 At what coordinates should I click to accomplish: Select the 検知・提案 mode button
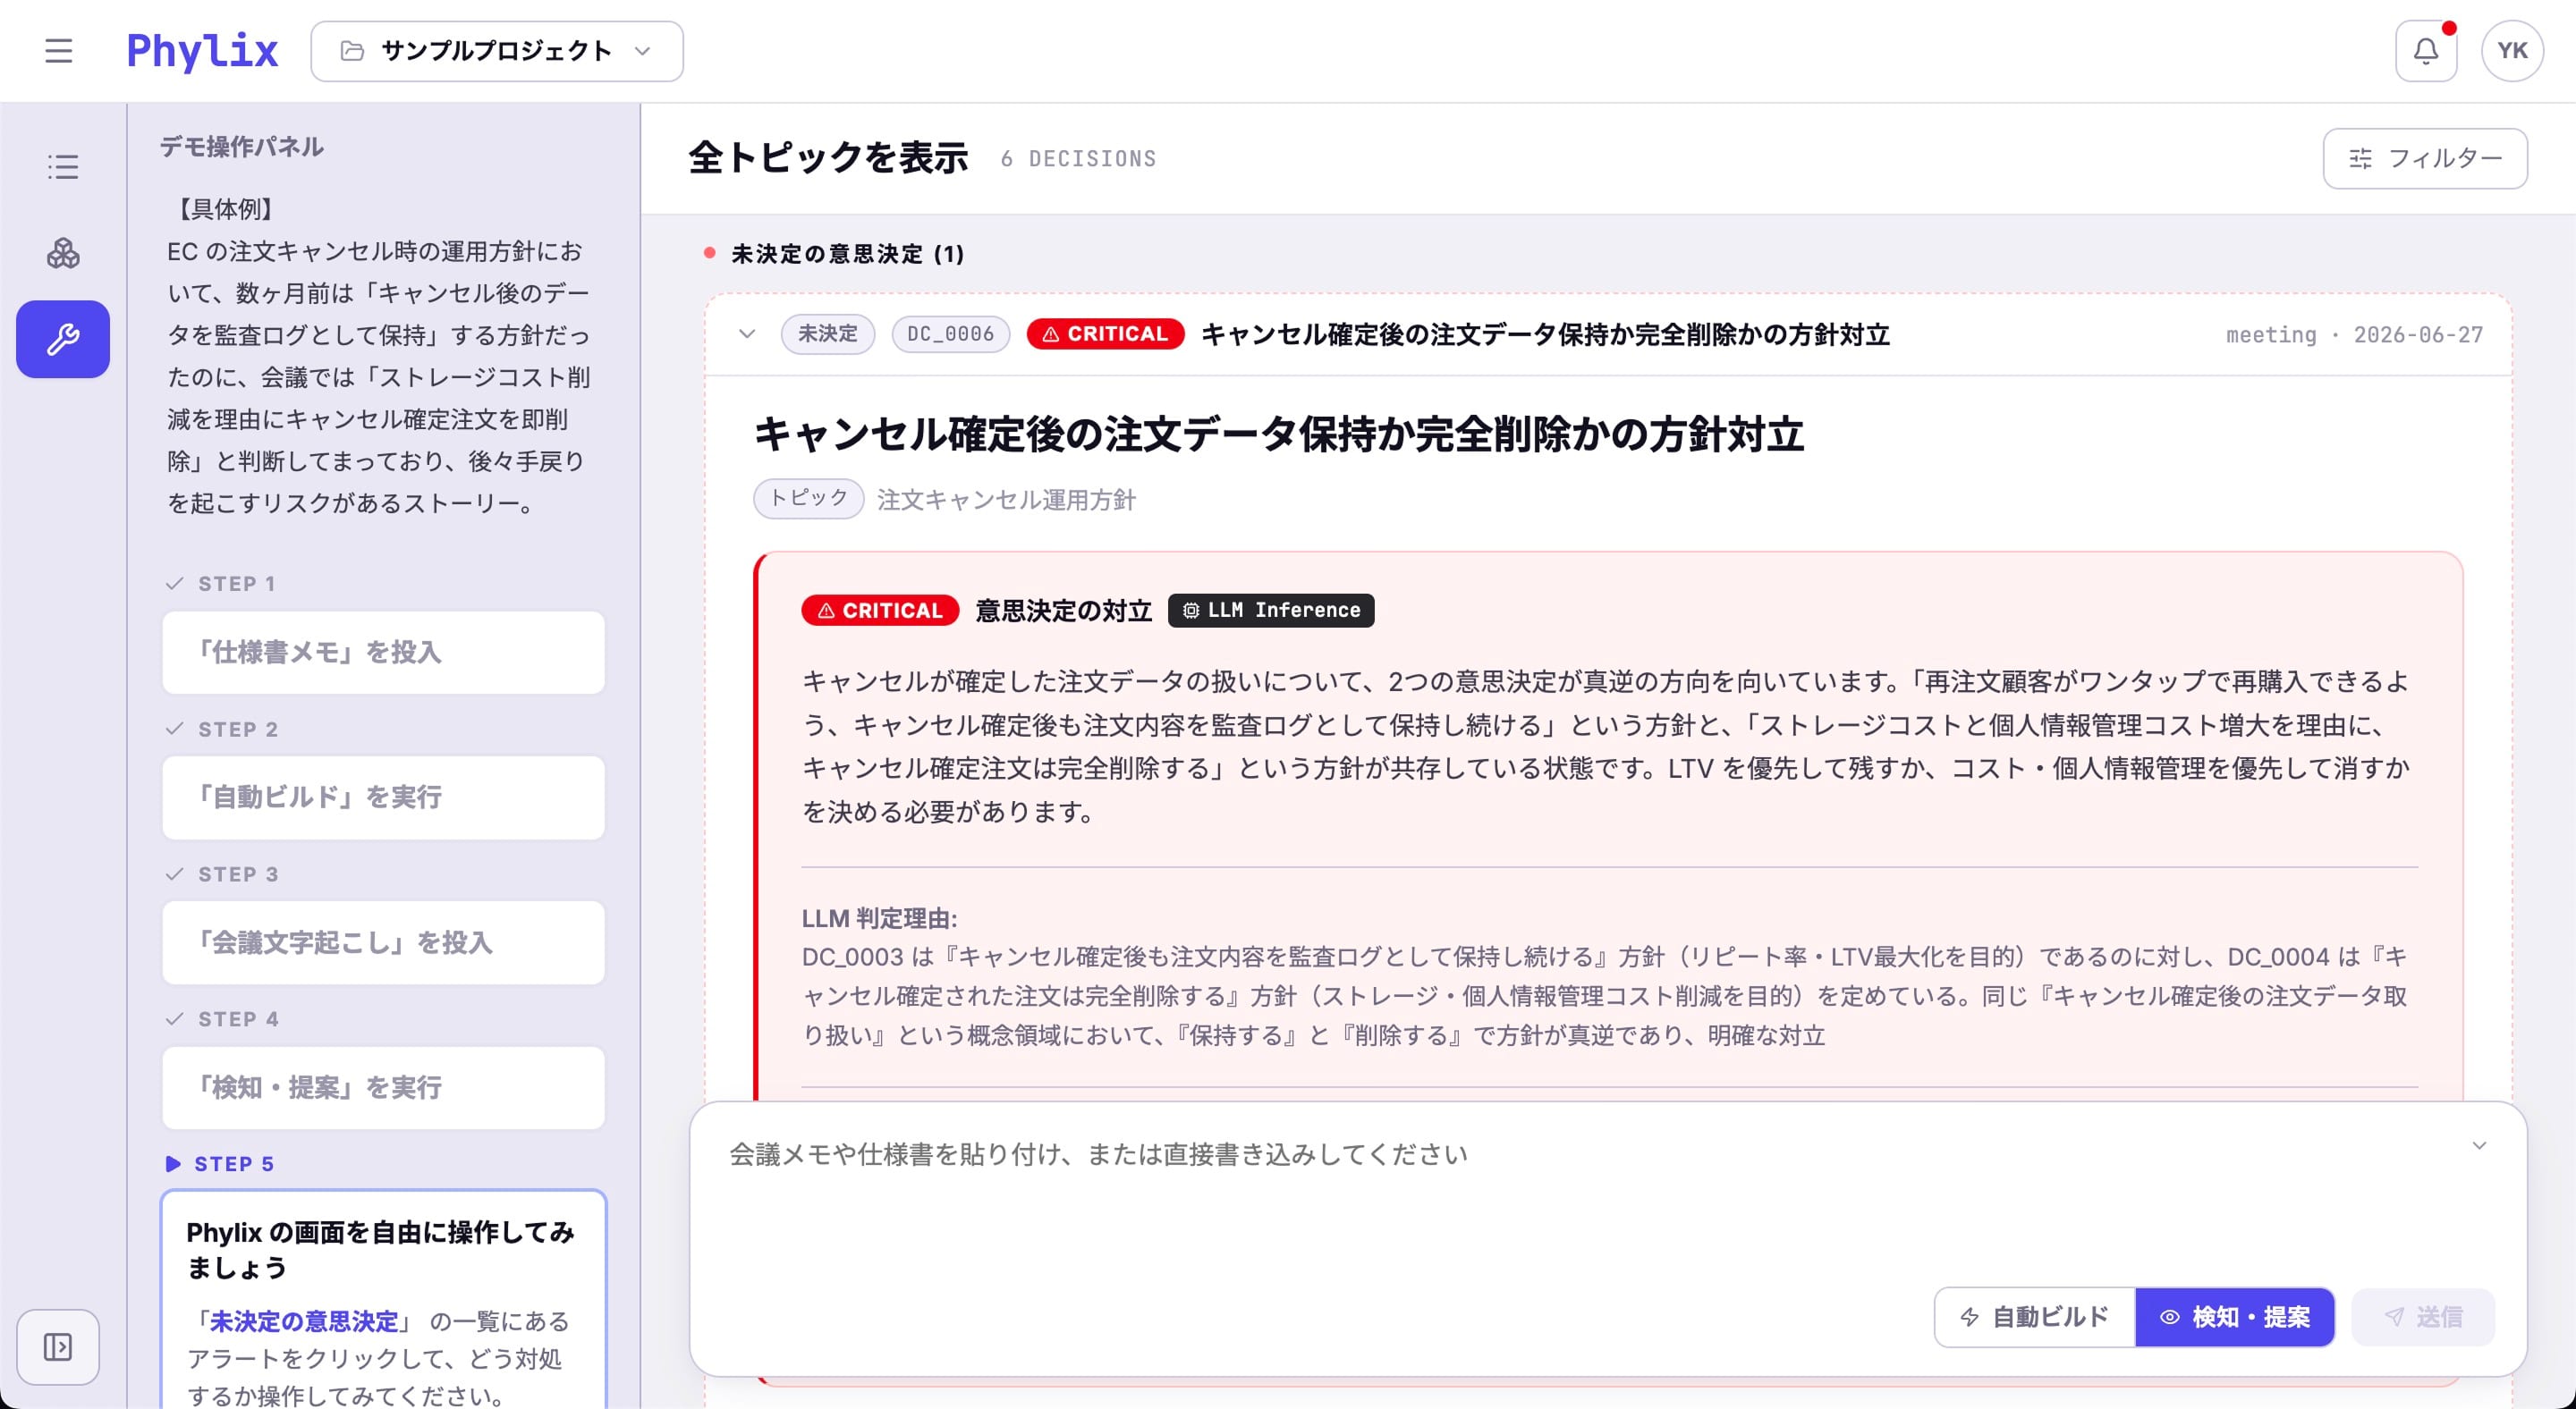click(2235, 1316)
